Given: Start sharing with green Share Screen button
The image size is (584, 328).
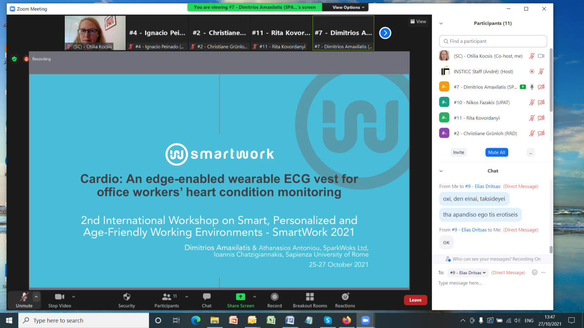Looking at the screenshot, I should pos(241,300).
